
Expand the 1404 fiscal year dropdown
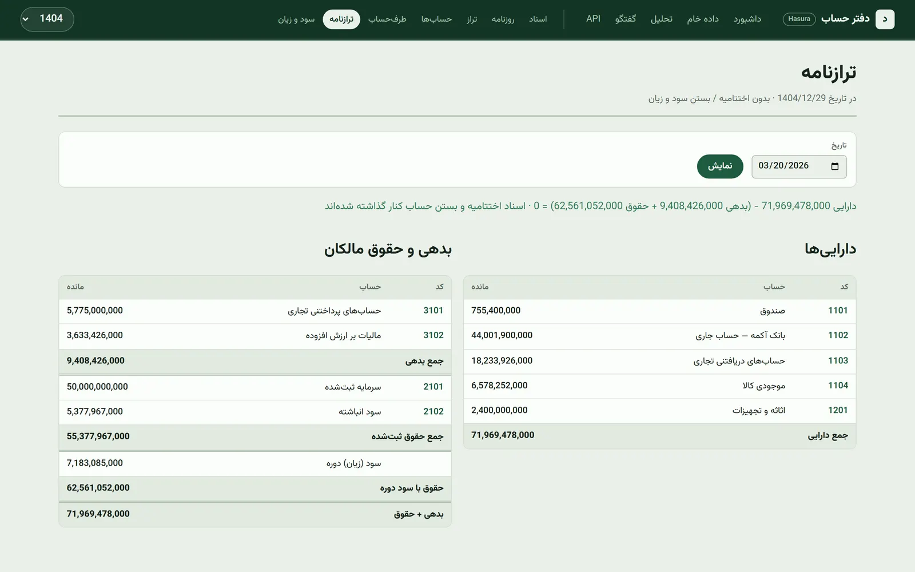tap(47, 19)
